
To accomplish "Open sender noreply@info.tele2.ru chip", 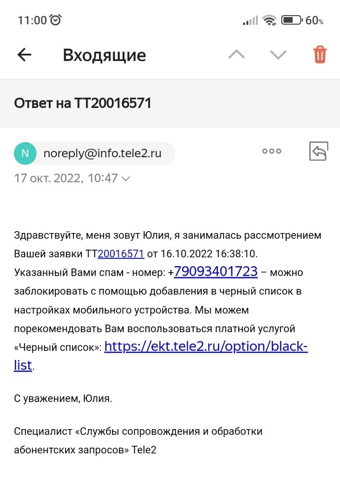I will pyautogui.click(x=102, y=153).
